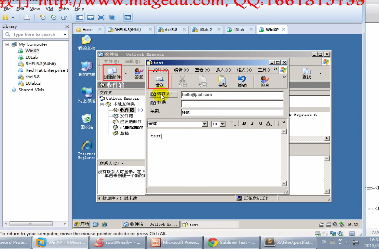
Task: Toggle Bold formatting in the message toolbar
Action: coord(244,123)
